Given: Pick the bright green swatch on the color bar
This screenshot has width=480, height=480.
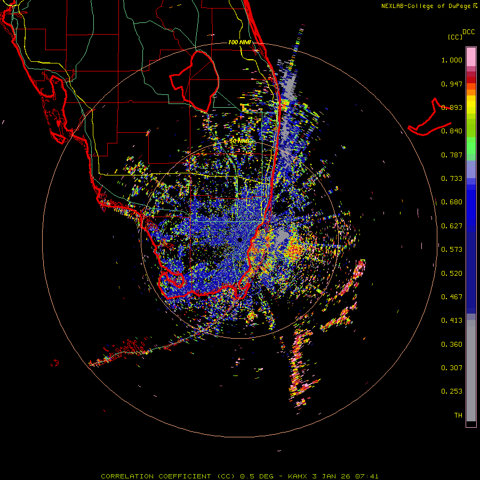Looking at the screenshot, I should point(471,146).
